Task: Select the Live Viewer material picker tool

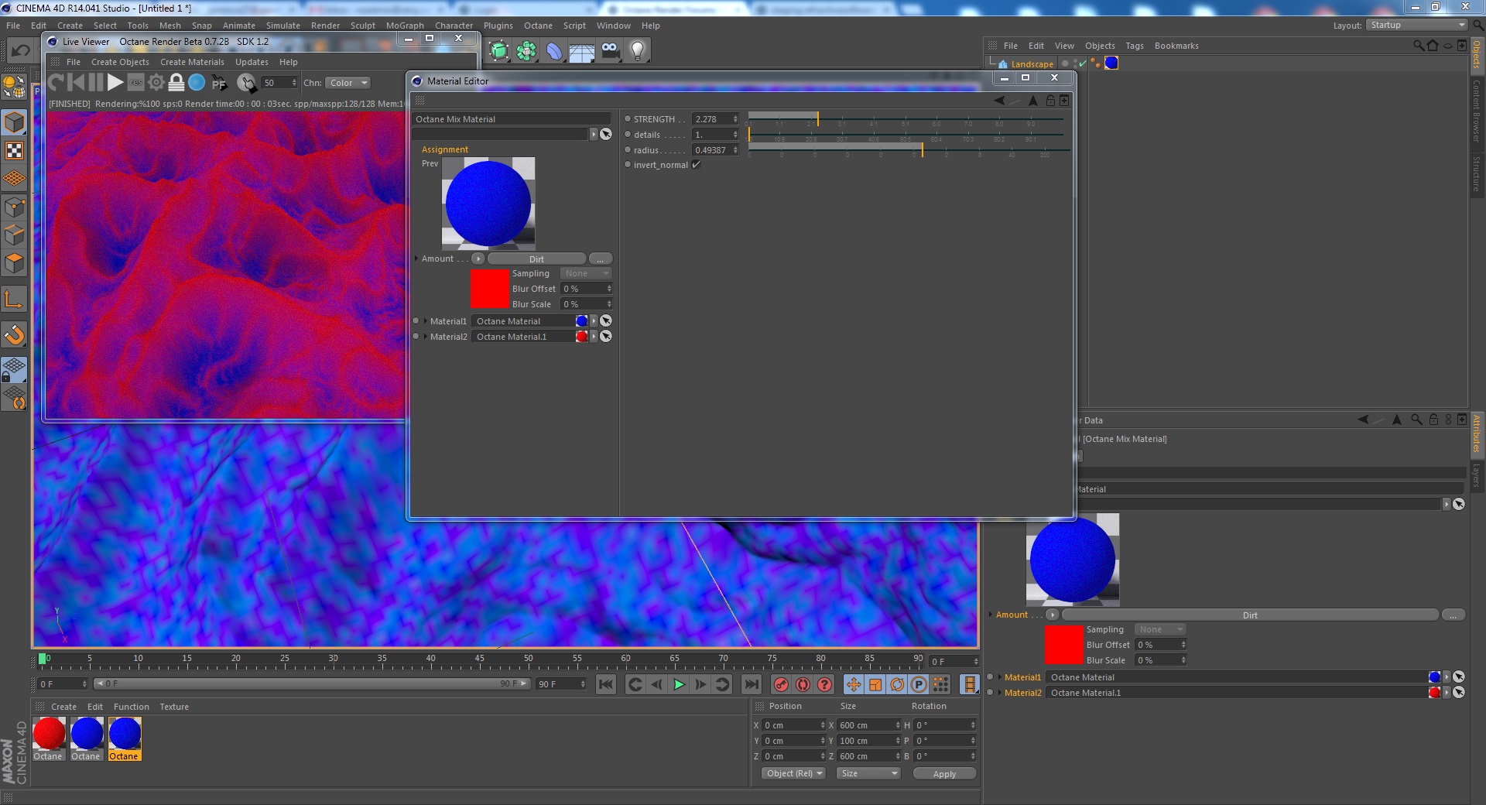Action: (x=246, y=83)
